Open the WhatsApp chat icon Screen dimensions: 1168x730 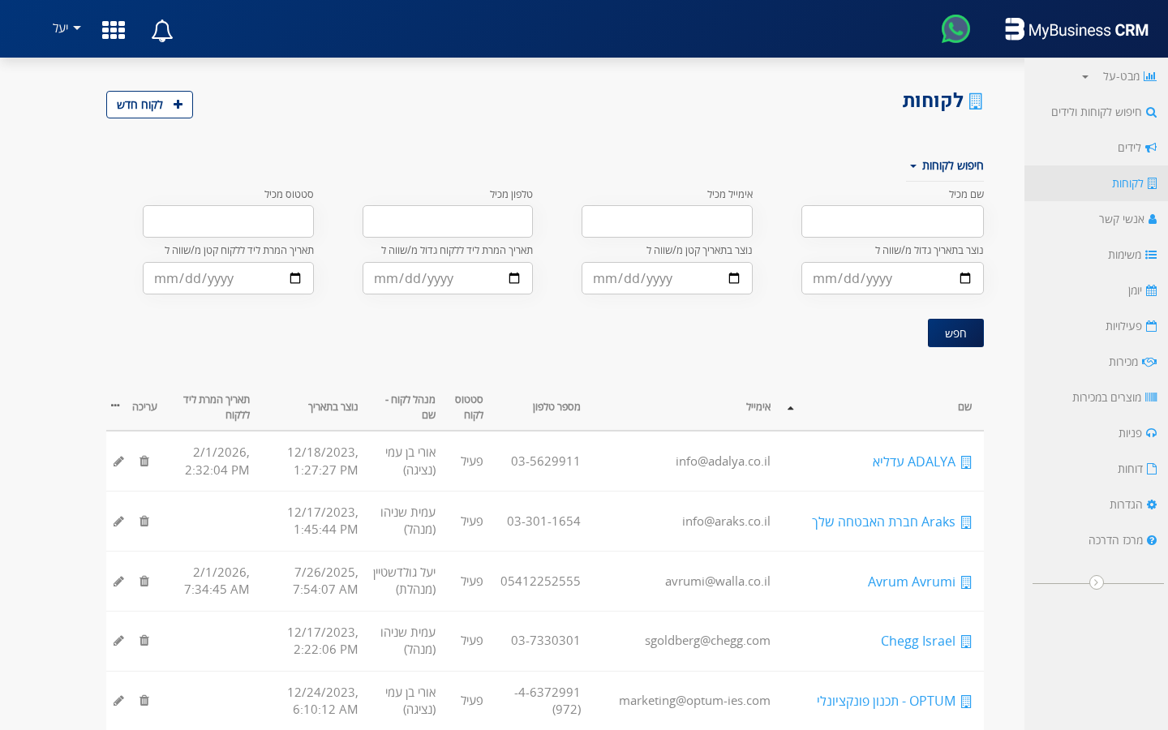coord(955,28)
